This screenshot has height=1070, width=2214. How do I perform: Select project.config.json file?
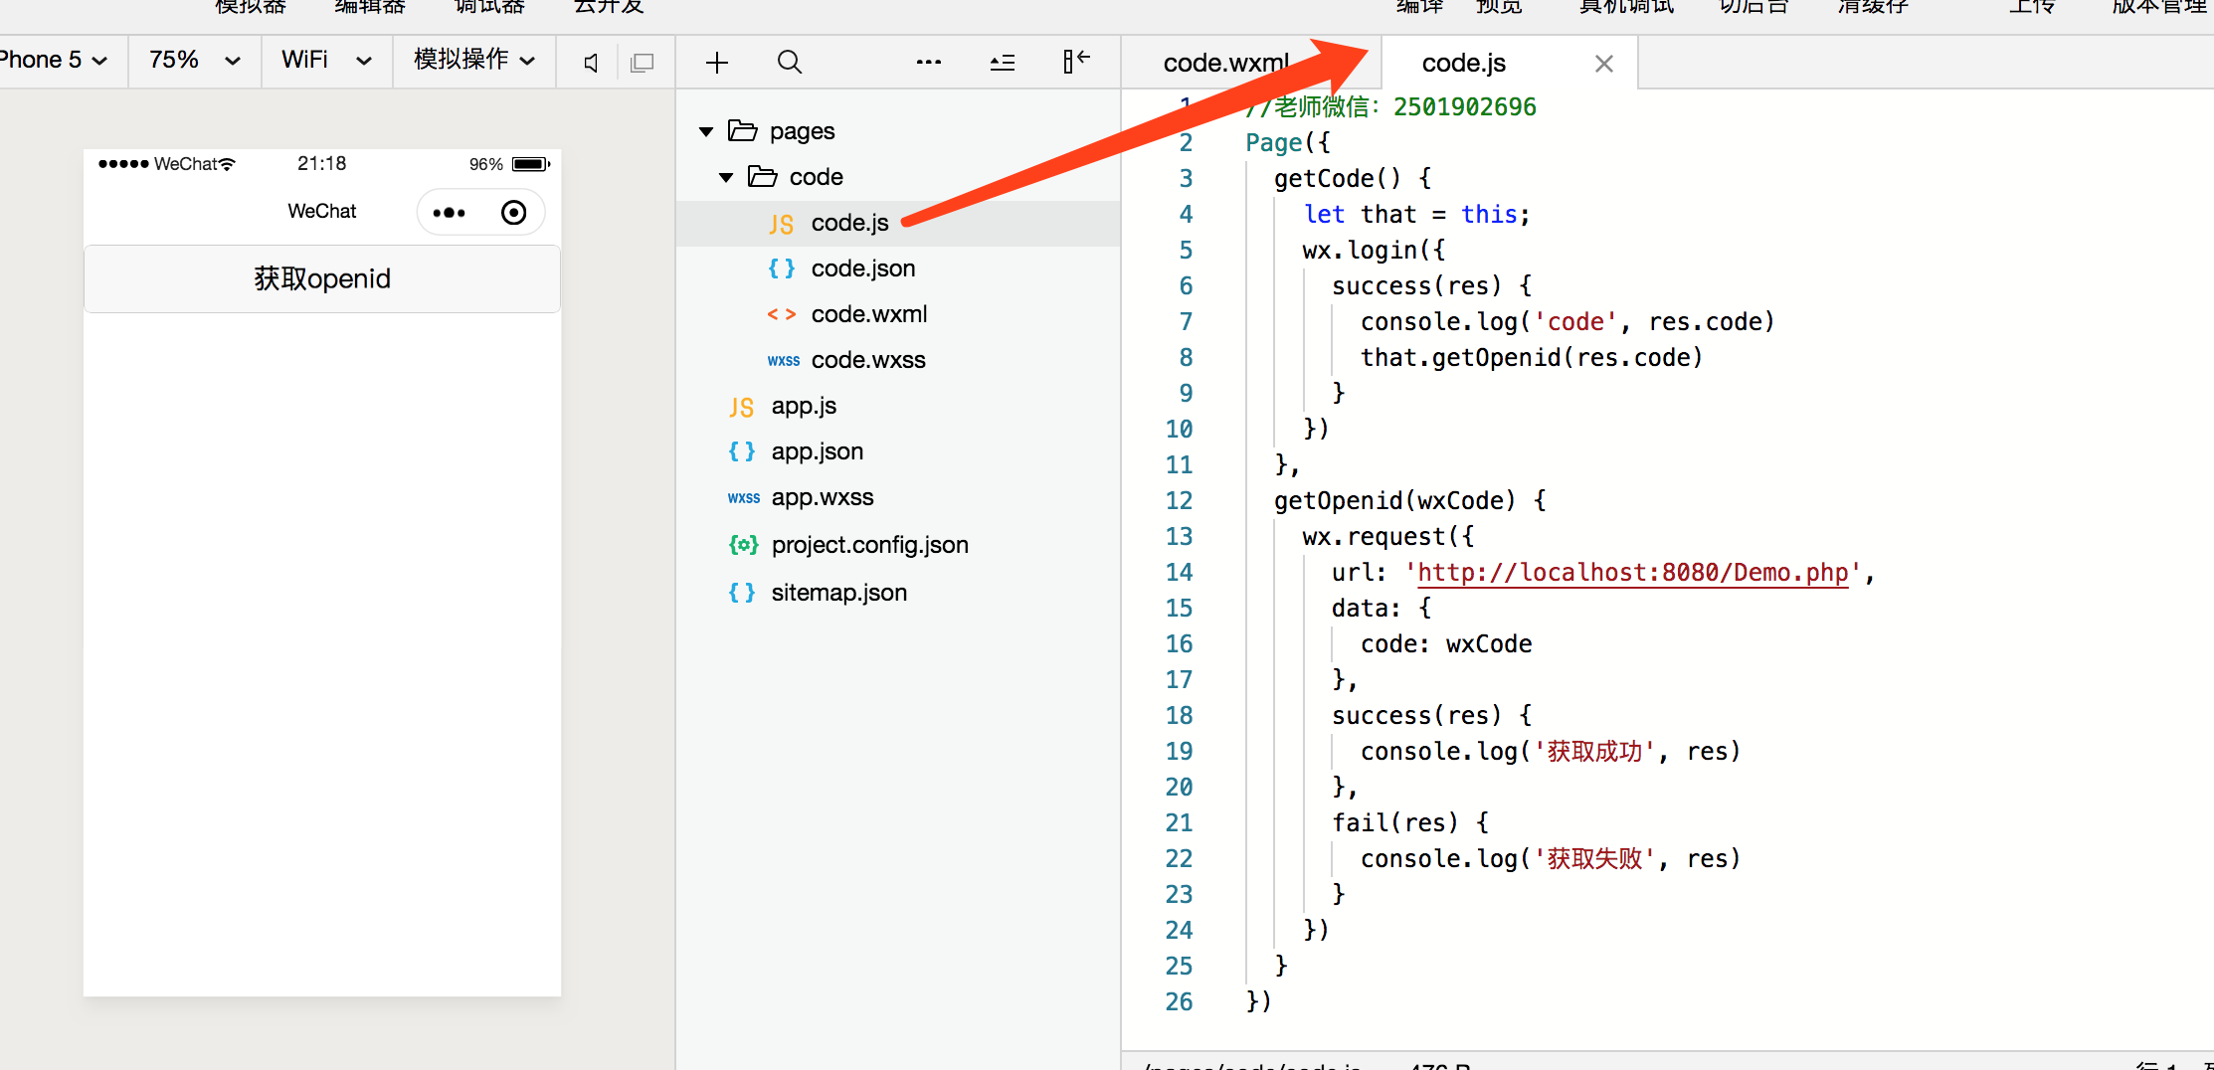[x=869, y=545]
